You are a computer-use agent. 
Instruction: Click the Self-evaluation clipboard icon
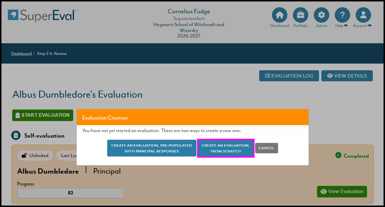(x=16, y=136)
